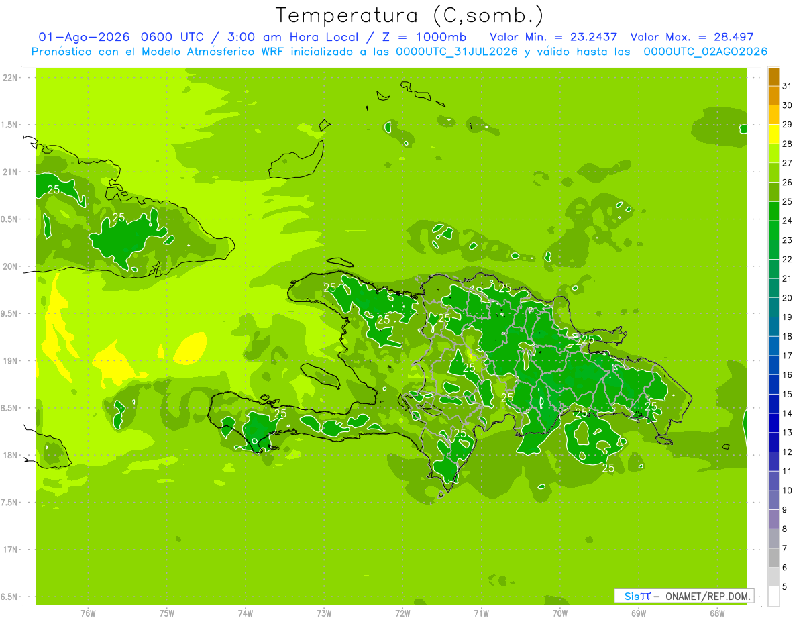Click the 31 degree orange color swatch
The width and height of the screenshot is (805, 622).
coord(773,76)
